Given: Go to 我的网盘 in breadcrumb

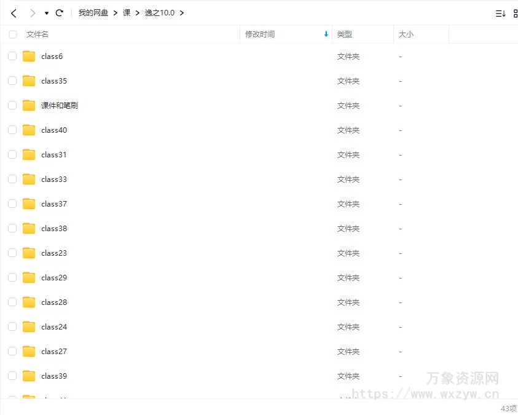Looking at the screenshot, I should click(93, 13).
